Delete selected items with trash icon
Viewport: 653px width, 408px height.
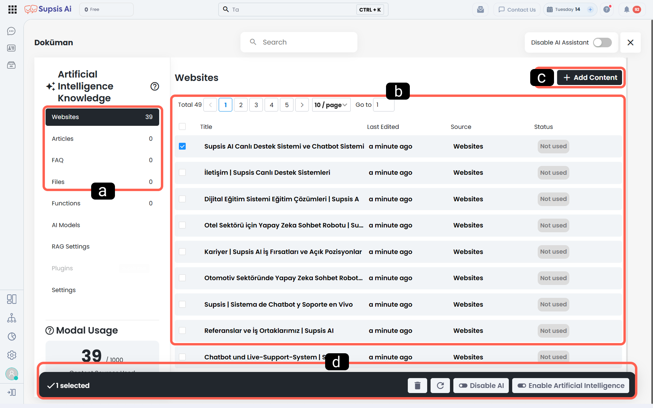417,386
